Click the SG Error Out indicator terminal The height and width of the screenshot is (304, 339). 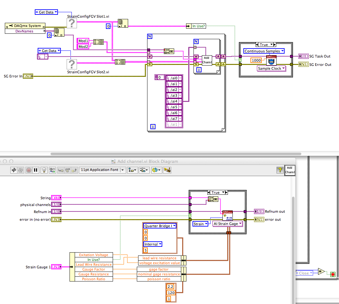[303, 64]
